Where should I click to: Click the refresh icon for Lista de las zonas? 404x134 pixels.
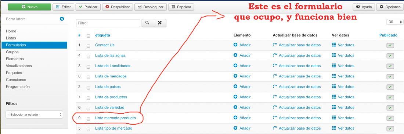[275, 55]
